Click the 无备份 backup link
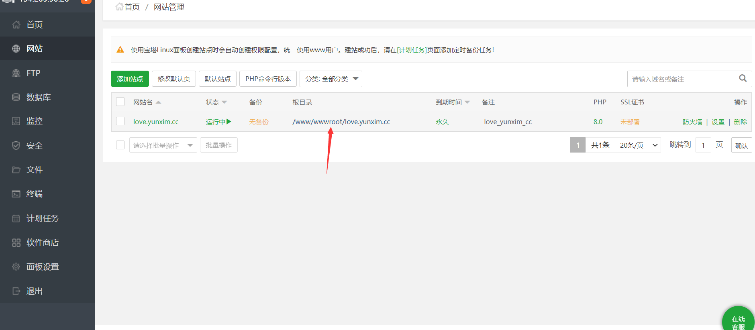Image resolution: width=755 pixels, height=330 pixels. 259,122
